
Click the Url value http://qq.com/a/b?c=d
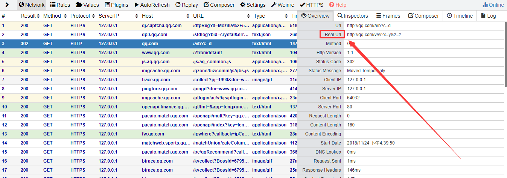pos(369,26)
